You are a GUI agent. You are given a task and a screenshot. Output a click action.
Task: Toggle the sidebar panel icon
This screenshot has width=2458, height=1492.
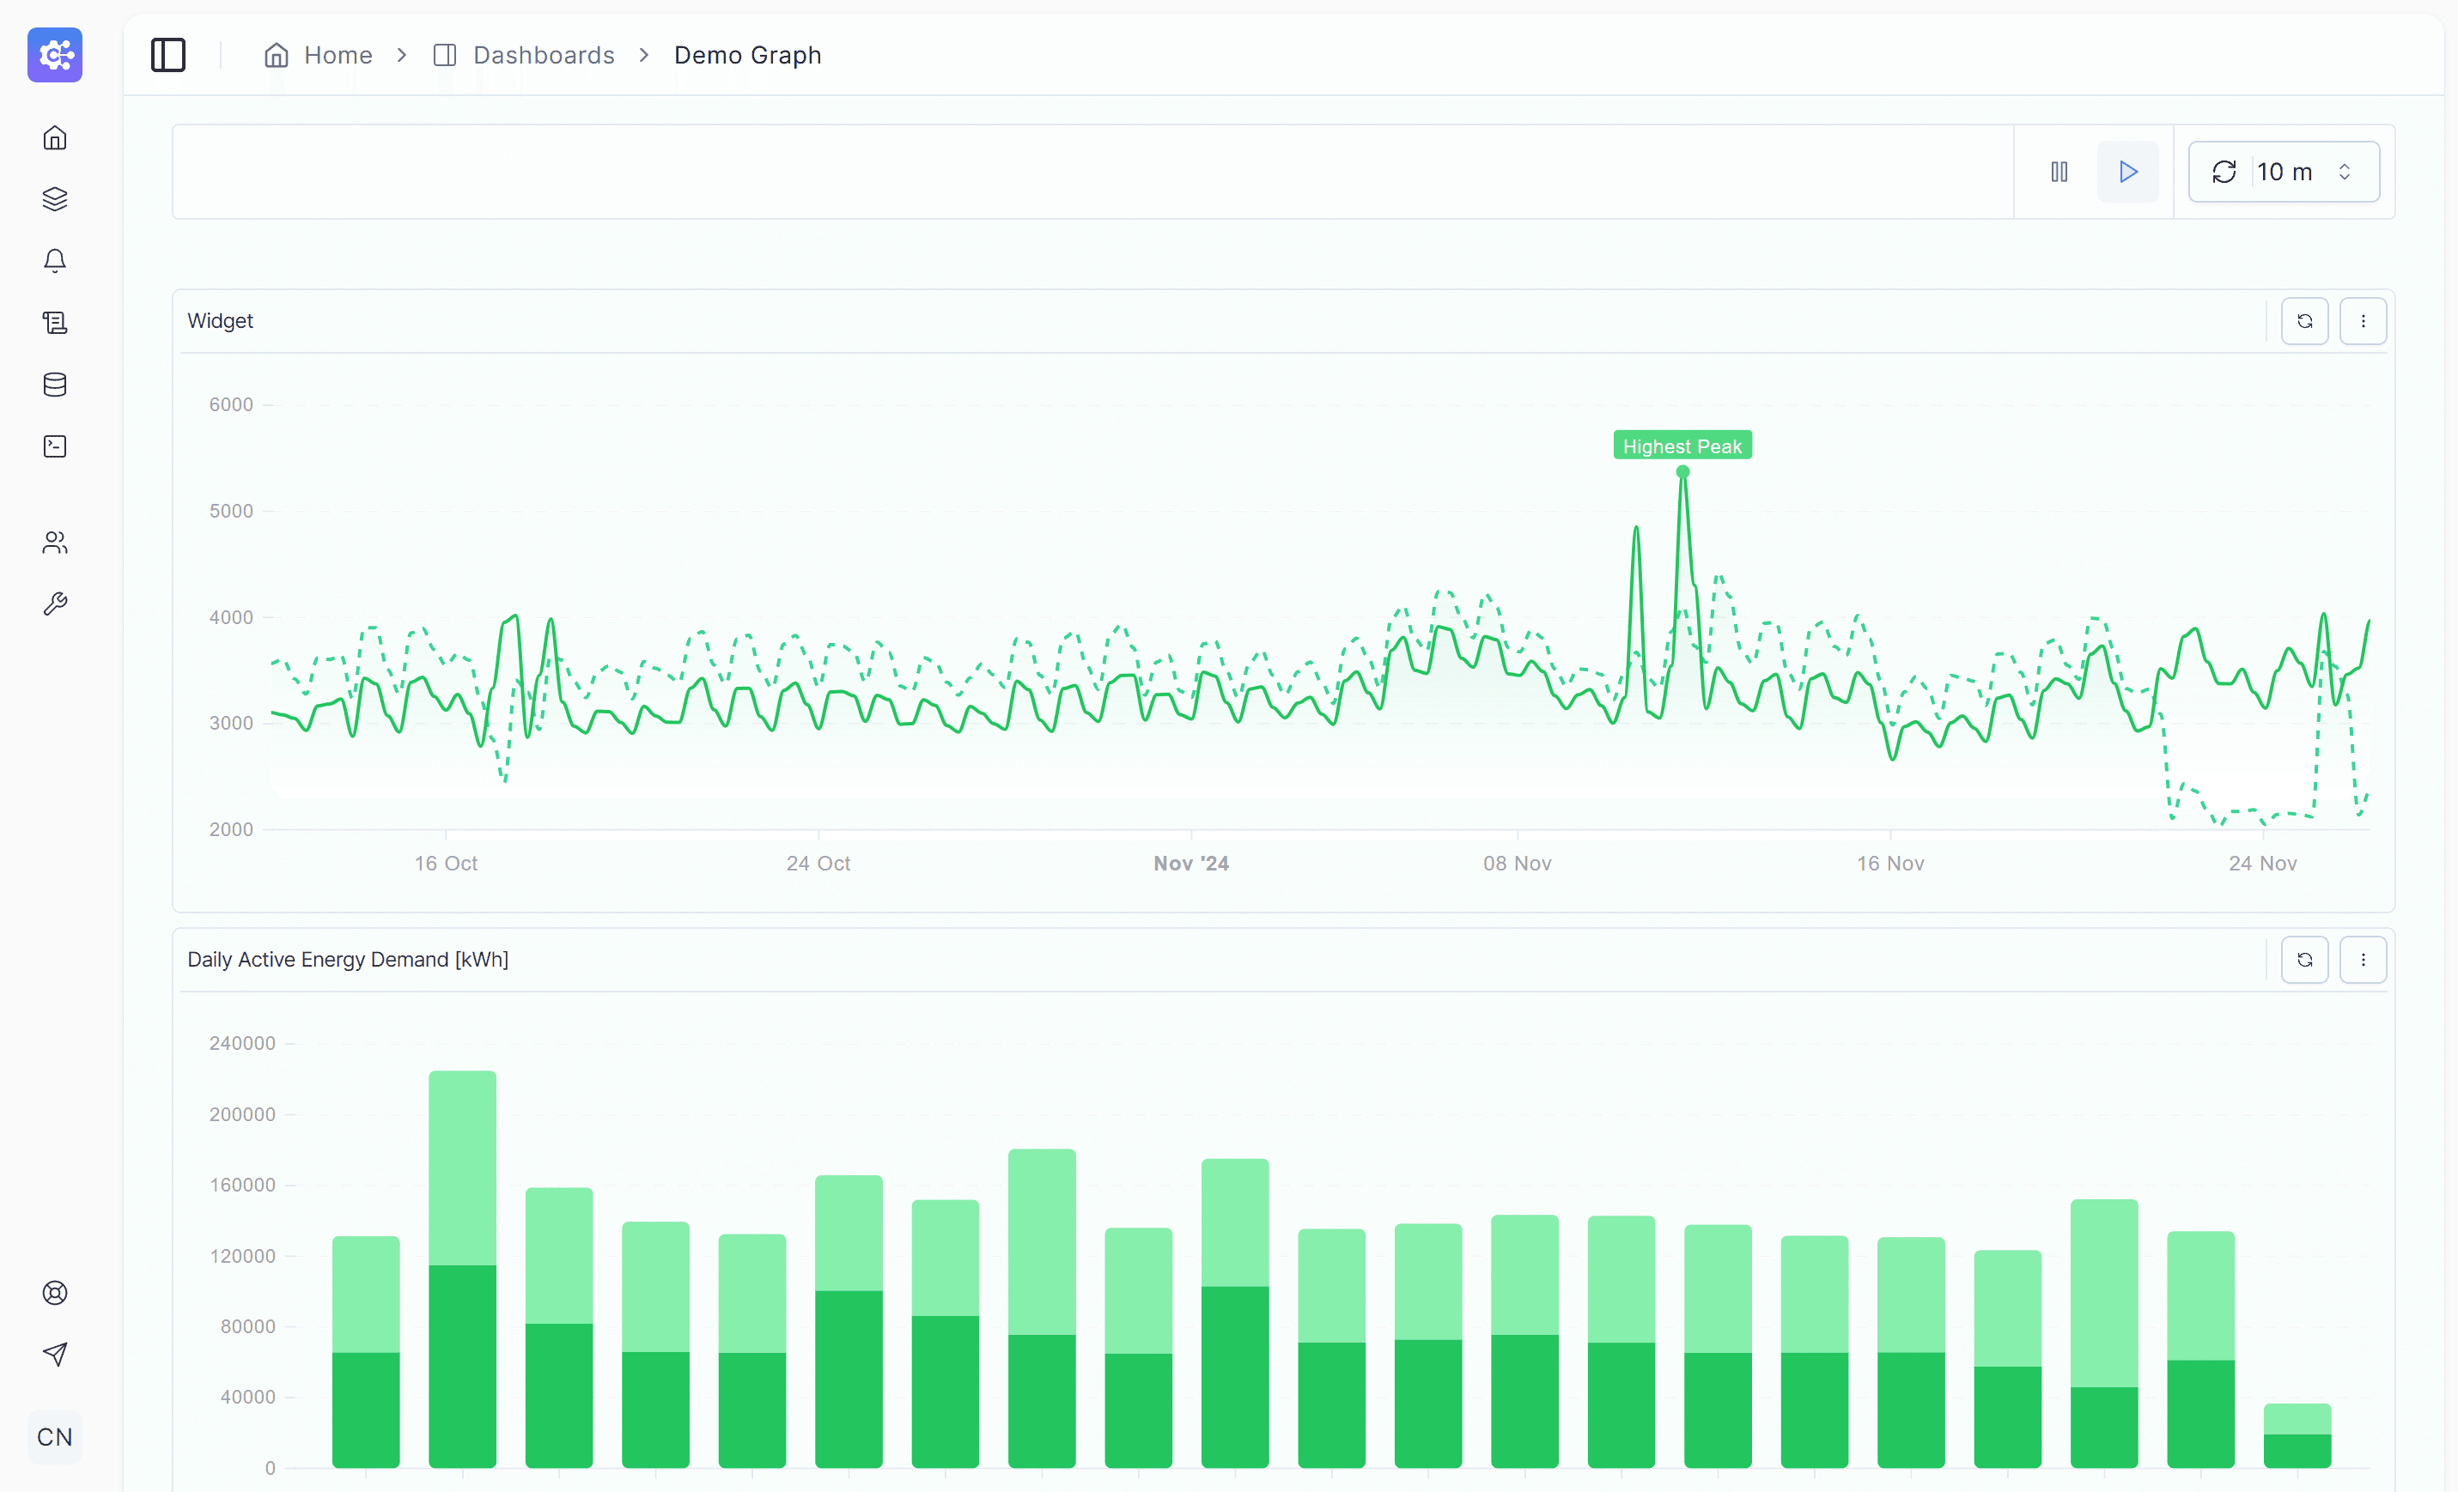coord(167,55)
